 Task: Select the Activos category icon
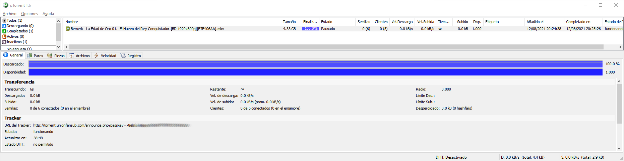tap(4, 36)
